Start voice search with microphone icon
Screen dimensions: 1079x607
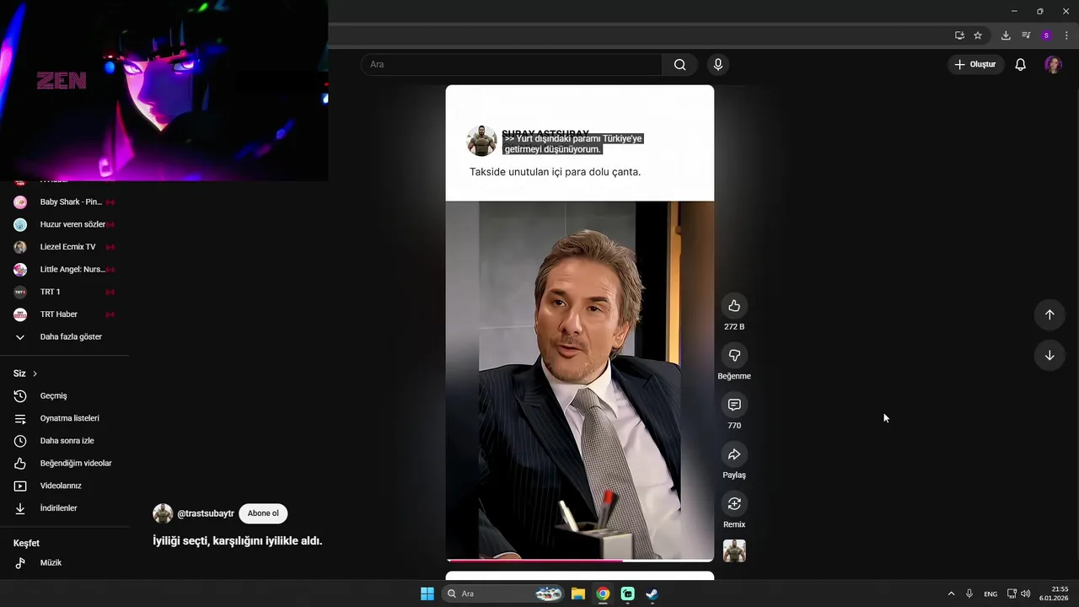[x=718, y=65]
